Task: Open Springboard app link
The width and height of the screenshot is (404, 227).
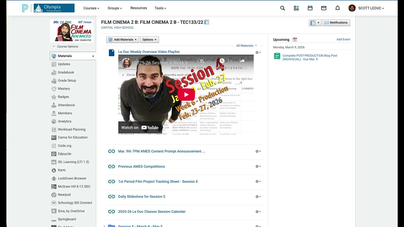Action: [67, 219]
